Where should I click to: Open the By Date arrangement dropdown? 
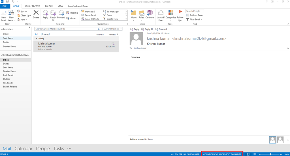(x=101, y=35)
